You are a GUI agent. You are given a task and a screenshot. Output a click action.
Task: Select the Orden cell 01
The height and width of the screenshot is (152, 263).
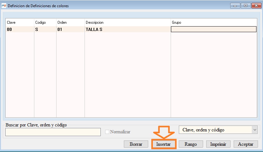click(x=71, y=29)
